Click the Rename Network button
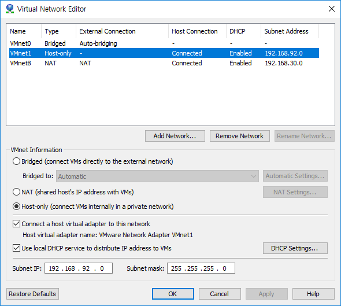This screenshot has height=306, width=341. pyautogui.click(x=304, y=136)
